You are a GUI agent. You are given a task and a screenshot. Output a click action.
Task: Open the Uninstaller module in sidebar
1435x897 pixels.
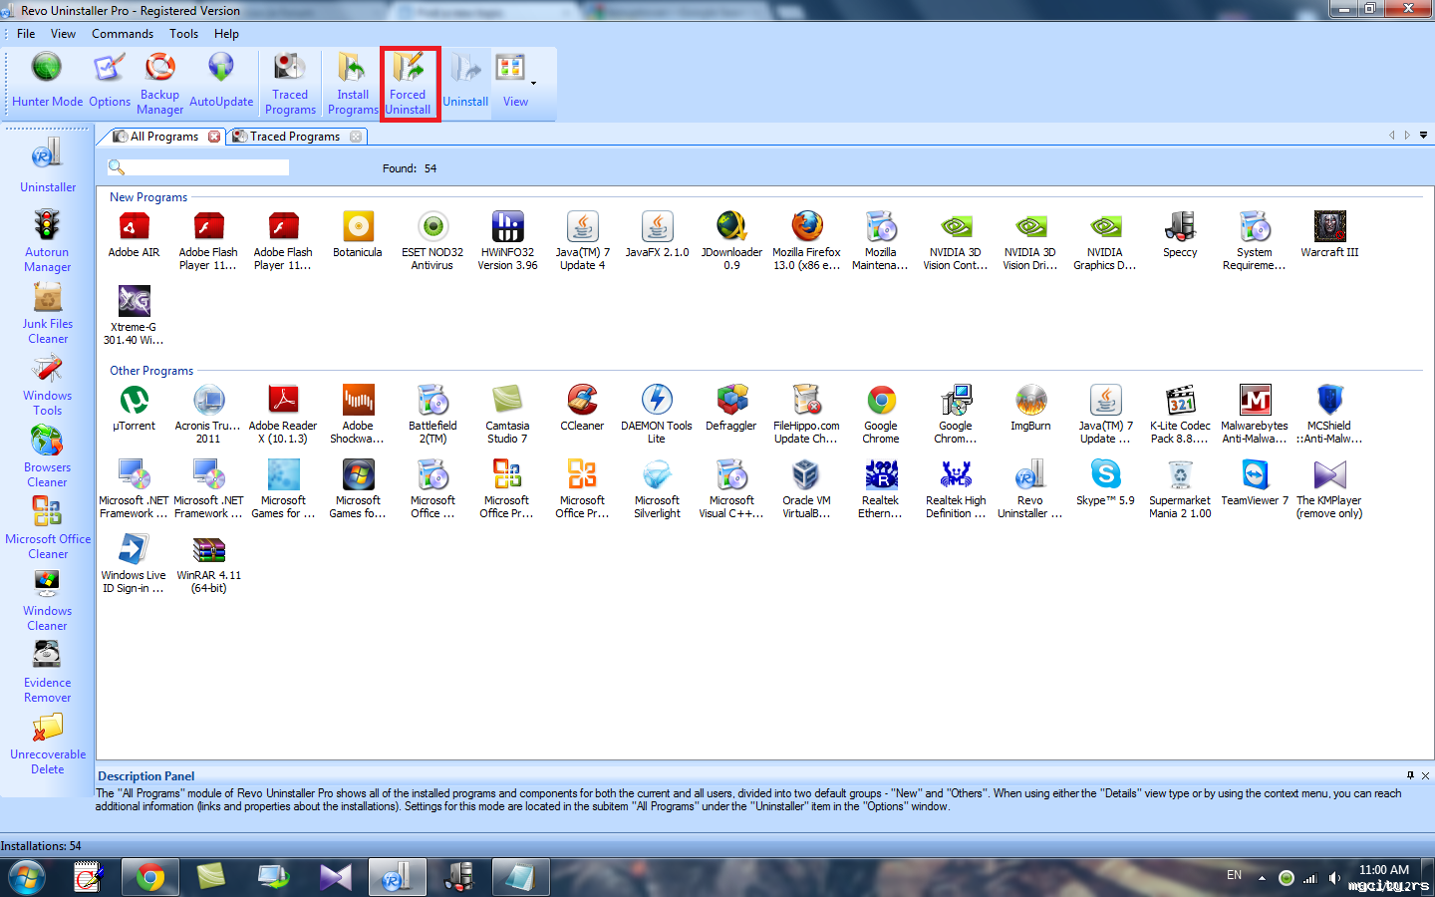point(48,165)
